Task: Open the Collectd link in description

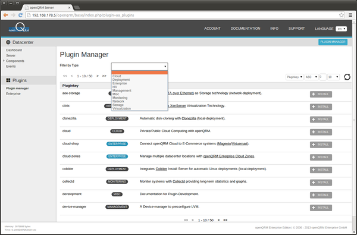Action: pos(178,181)
